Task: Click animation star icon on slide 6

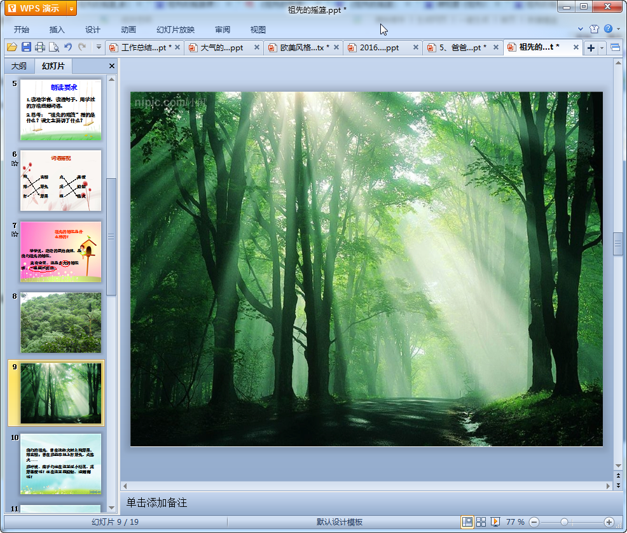Action: pyautogui.click(x=15, y=164)
